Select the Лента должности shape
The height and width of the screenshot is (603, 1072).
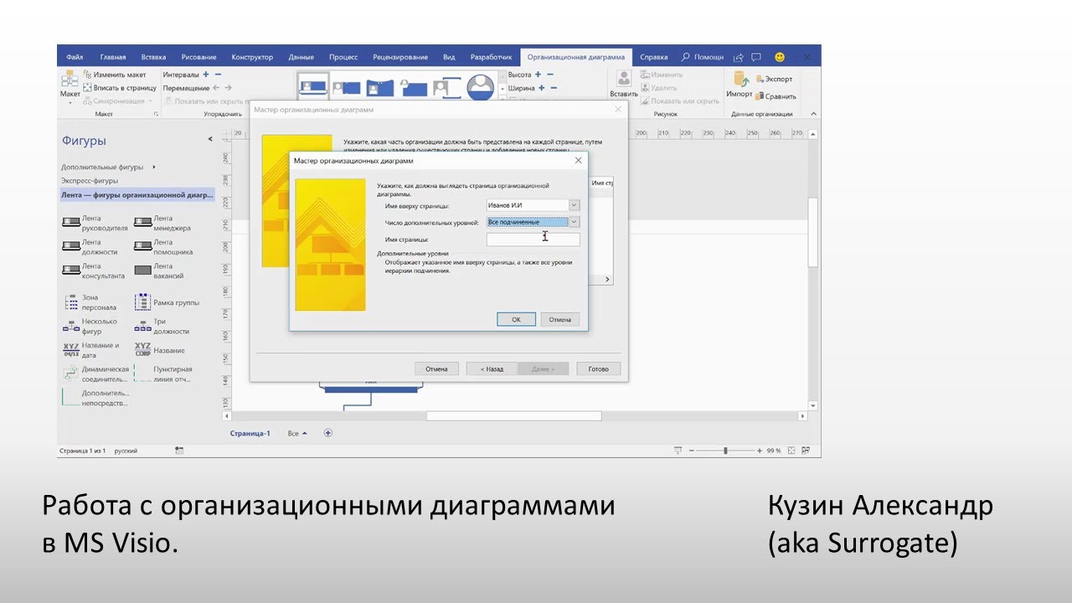[90, 246]
